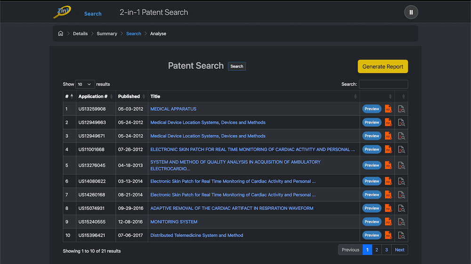Go to page 2 of results
This screenshot has width=471, height=264.
(x=377, y=250)
